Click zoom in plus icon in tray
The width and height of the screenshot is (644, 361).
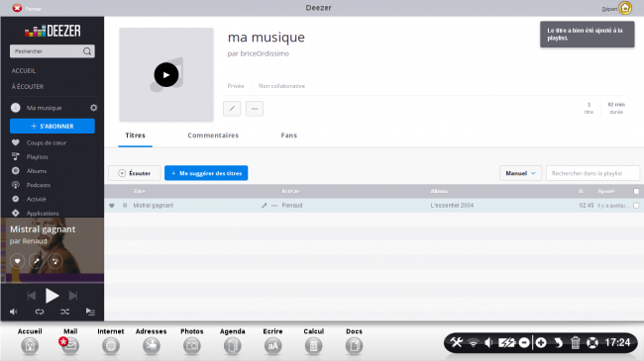(541, 342)
